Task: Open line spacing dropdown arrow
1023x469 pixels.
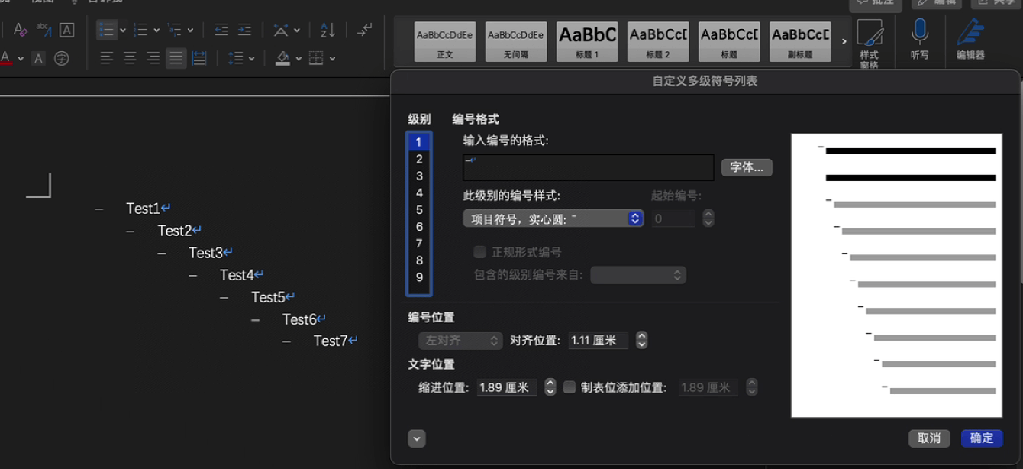Action: (251, 59)
